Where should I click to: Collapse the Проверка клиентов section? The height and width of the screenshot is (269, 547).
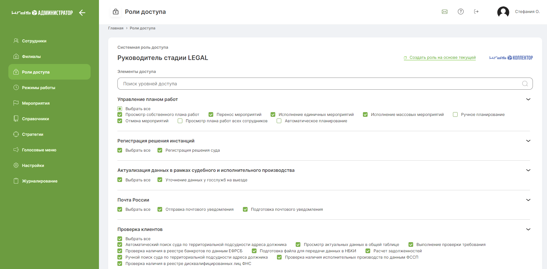(528, 230)
